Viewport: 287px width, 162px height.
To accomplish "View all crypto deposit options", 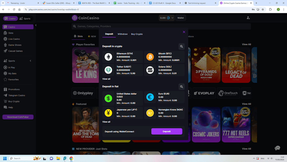I will (106, 79).
